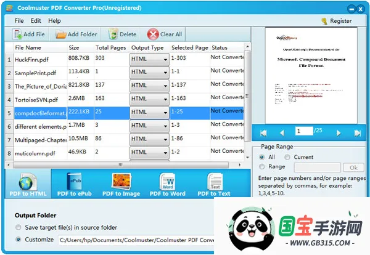
Task: Click the Add File toolbar icon
Action: tap(17, 34)
